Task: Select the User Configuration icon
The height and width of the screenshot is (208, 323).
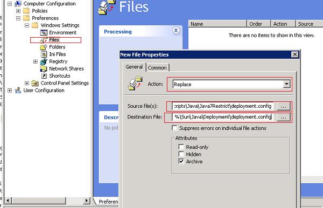Action: point(18,91)
